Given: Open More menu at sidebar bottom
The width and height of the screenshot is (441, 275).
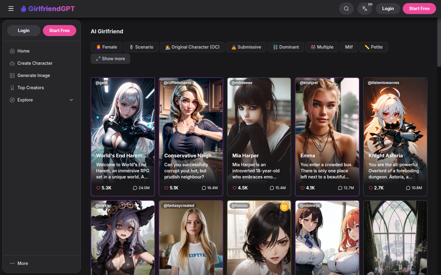Looking at the screenshot, I should coord(42,263).
